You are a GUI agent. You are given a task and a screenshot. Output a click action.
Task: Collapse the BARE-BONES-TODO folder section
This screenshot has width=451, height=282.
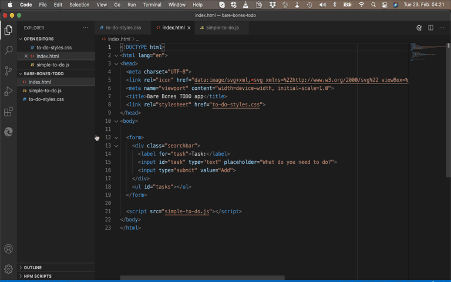click(43, 74)
